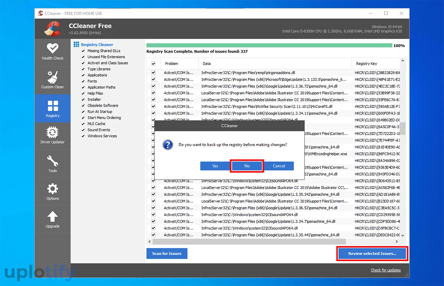Image resolution: width=444 pixels, height=286 pixels.
Task: Select the 1.3.36.72 psmachine_64.dll row
Action: click(270, 86)
